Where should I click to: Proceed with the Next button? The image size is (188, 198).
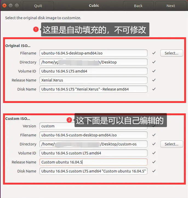[171, 6]
